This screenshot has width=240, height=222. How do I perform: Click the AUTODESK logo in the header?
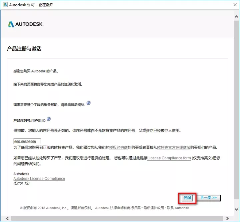25,24
